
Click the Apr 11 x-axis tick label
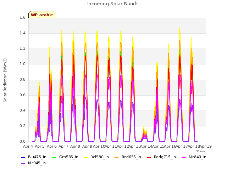click(111, 146)
